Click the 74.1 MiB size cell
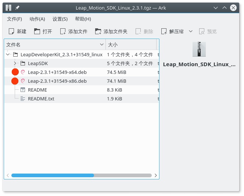This screenshot has width=244, height=196. (x=116, y=81)
